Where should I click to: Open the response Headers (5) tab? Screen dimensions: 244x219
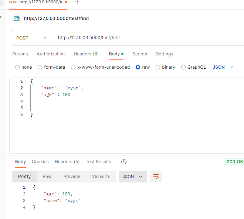[67, 162]
